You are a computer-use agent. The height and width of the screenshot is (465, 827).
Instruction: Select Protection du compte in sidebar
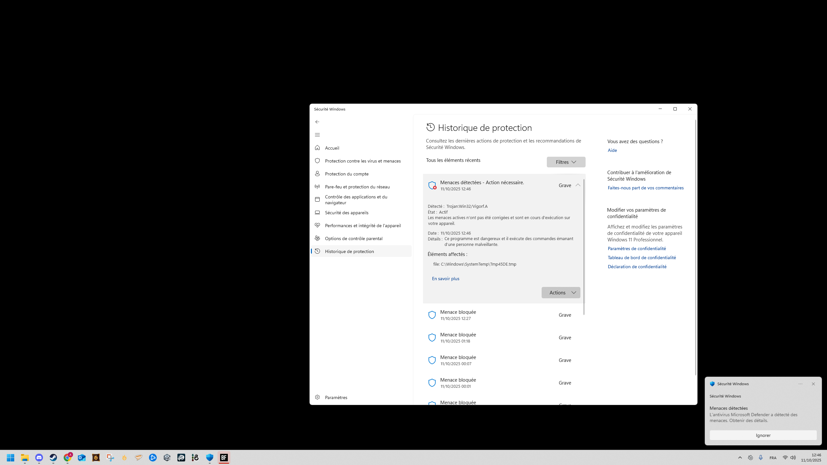pos(346,174)
